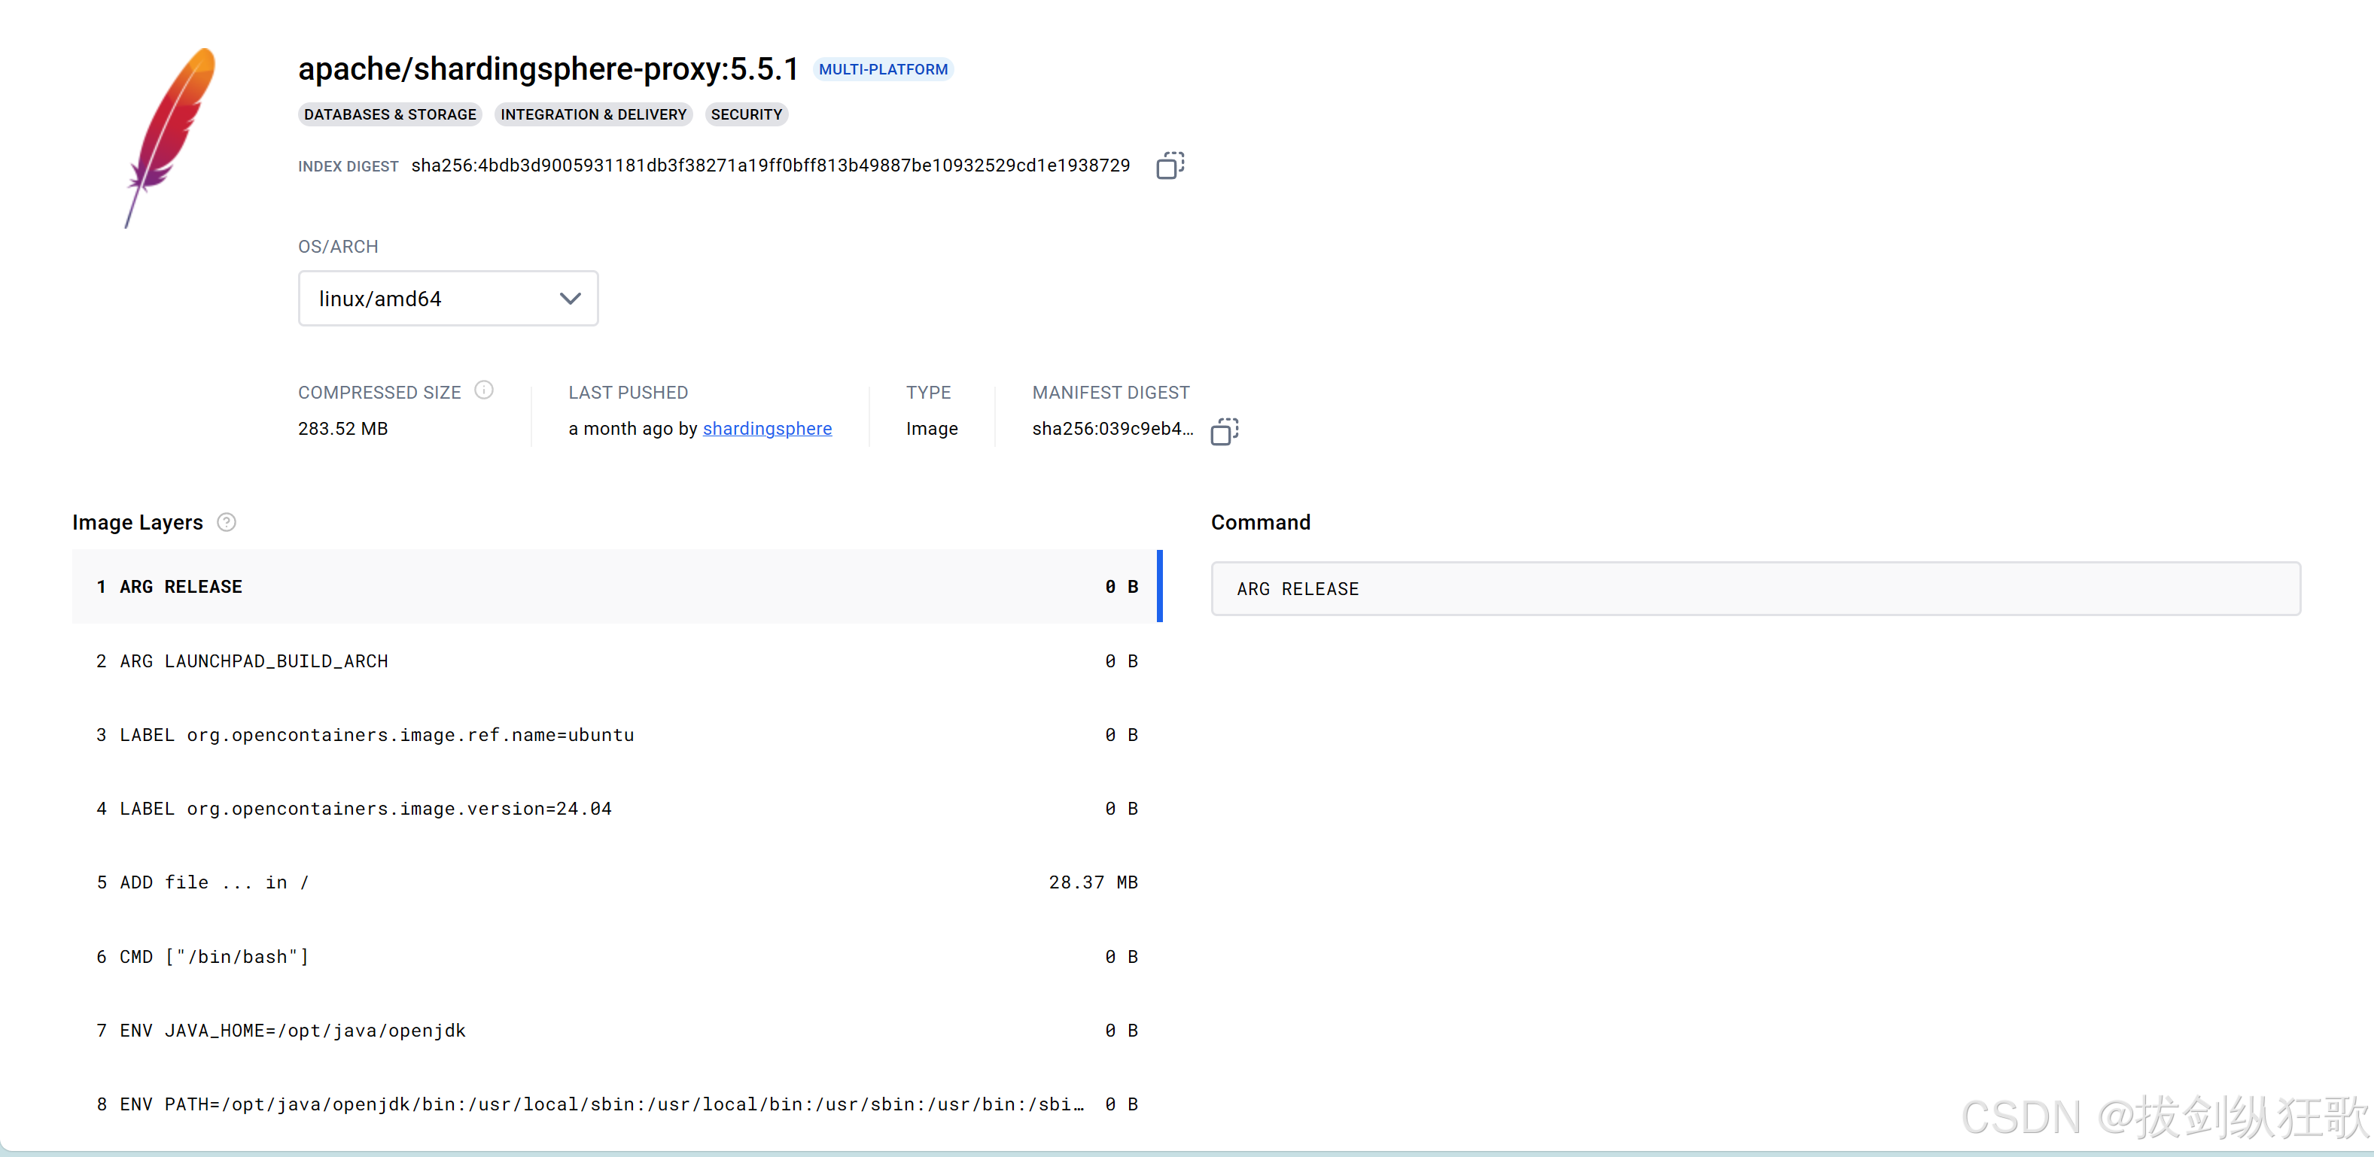Select layer 6 CMD /bin/bash
Viewport: 2374px width, 1157px height.
(616, 957)
